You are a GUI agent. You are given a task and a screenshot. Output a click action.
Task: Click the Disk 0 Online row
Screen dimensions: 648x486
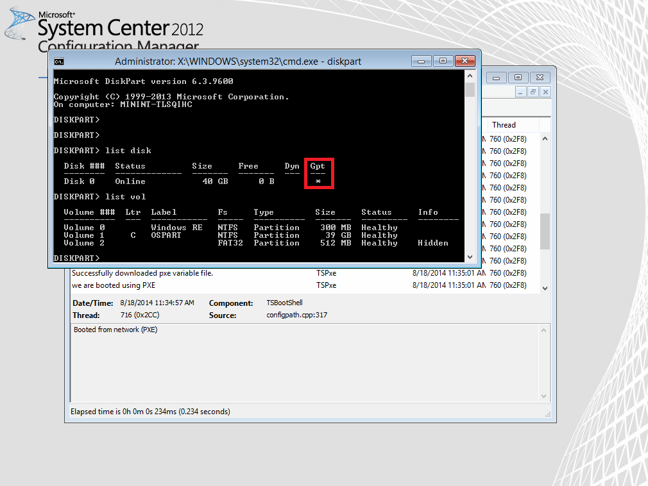(192, 181)
